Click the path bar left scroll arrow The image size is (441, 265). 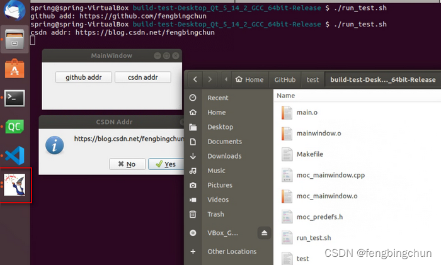226,79
